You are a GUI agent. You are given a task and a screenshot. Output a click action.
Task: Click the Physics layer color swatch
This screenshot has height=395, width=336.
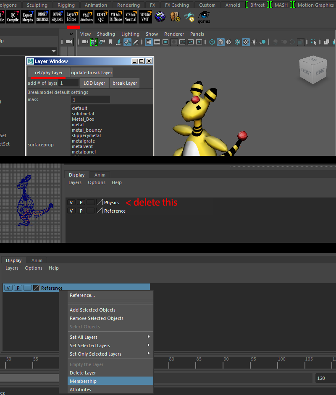tap(100, 202)
